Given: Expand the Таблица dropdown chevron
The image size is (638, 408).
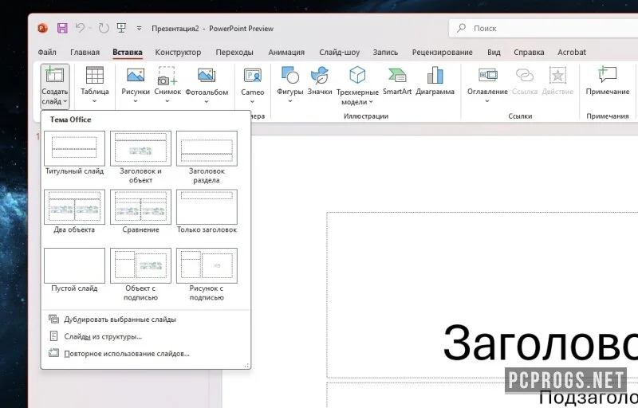Looking at the screenshot, I should click(x=94, y=101).
